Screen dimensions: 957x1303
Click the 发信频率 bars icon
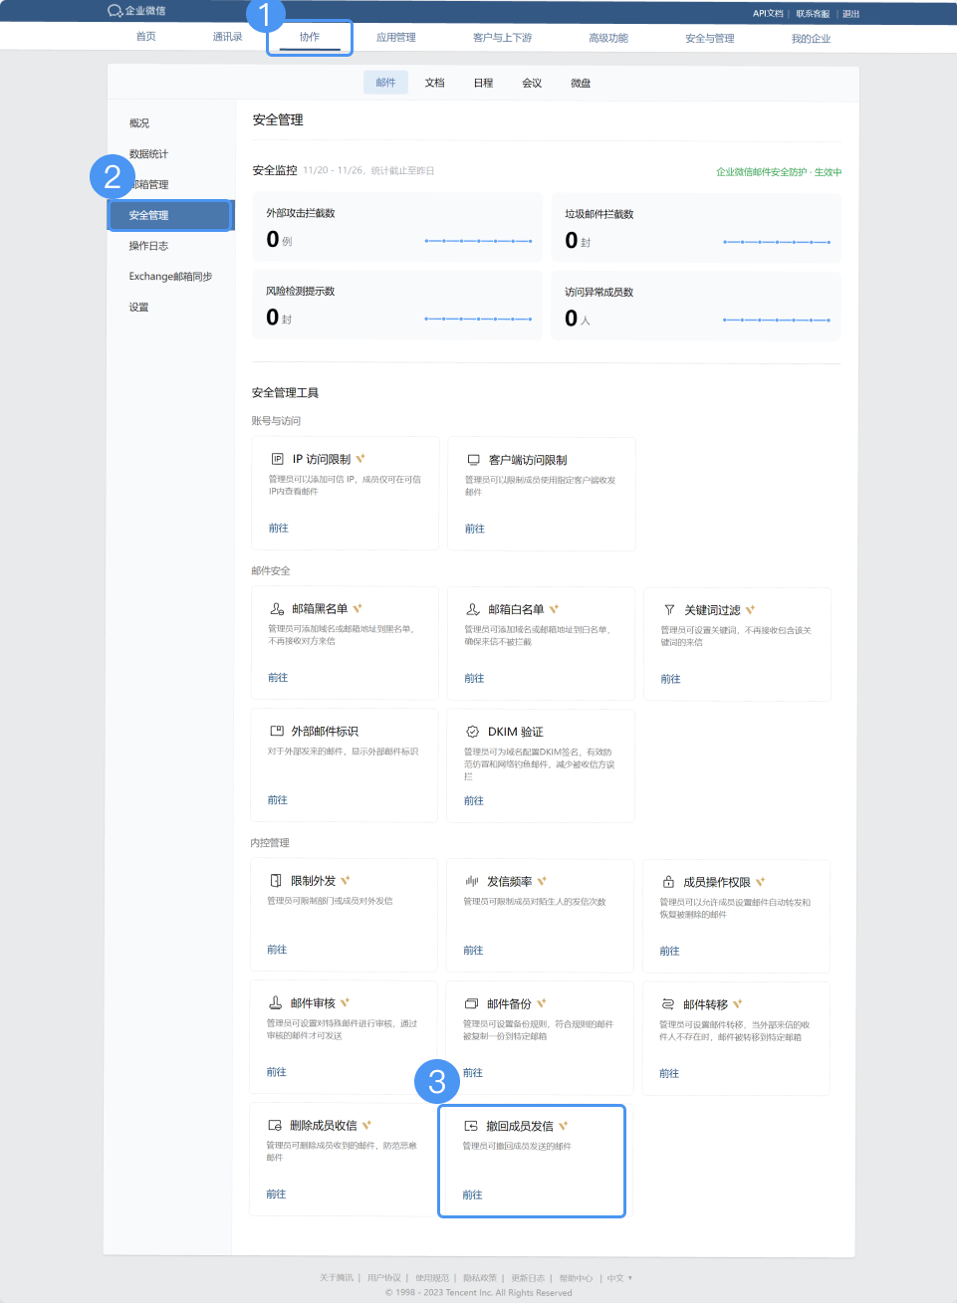[x=472, y=881]
